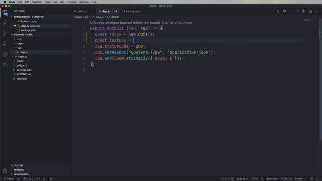Screen dimensions: 322x181
Task: Split the editor to the right
Action: pyautogui.click(x=310, y=11)
